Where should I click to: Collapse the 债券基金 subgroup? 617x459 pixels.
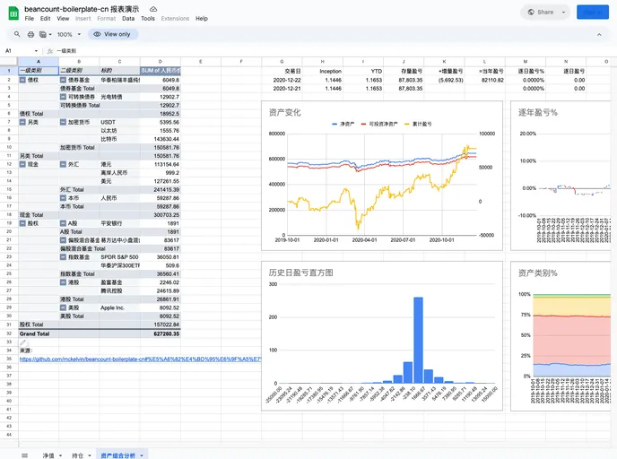coord(63,80)
